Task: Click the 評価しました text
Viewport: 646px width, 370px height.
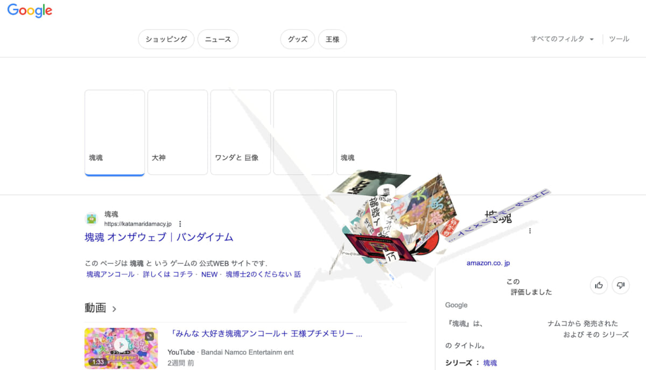Action: (x=531, y=292)
